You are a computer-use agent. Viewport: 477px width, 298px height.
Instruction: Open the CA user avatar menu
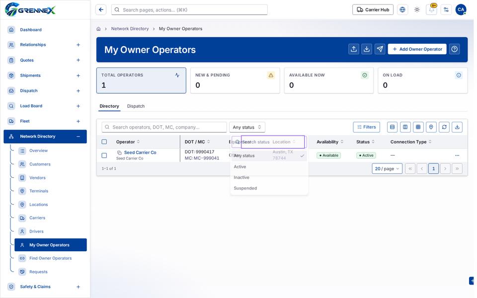(x=461, y=10)
